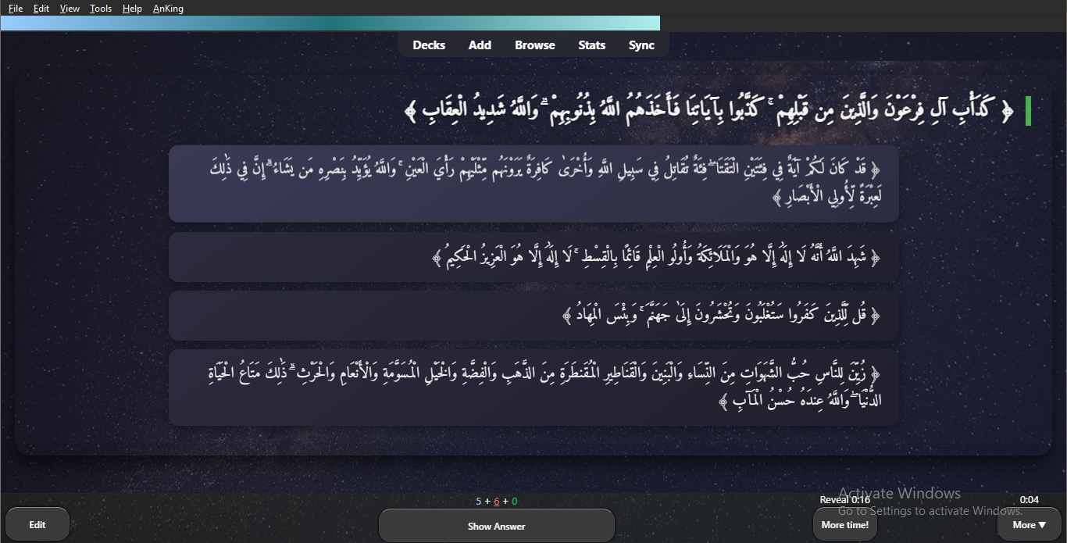Expand the More dropdown

(x=1029, y=525)
